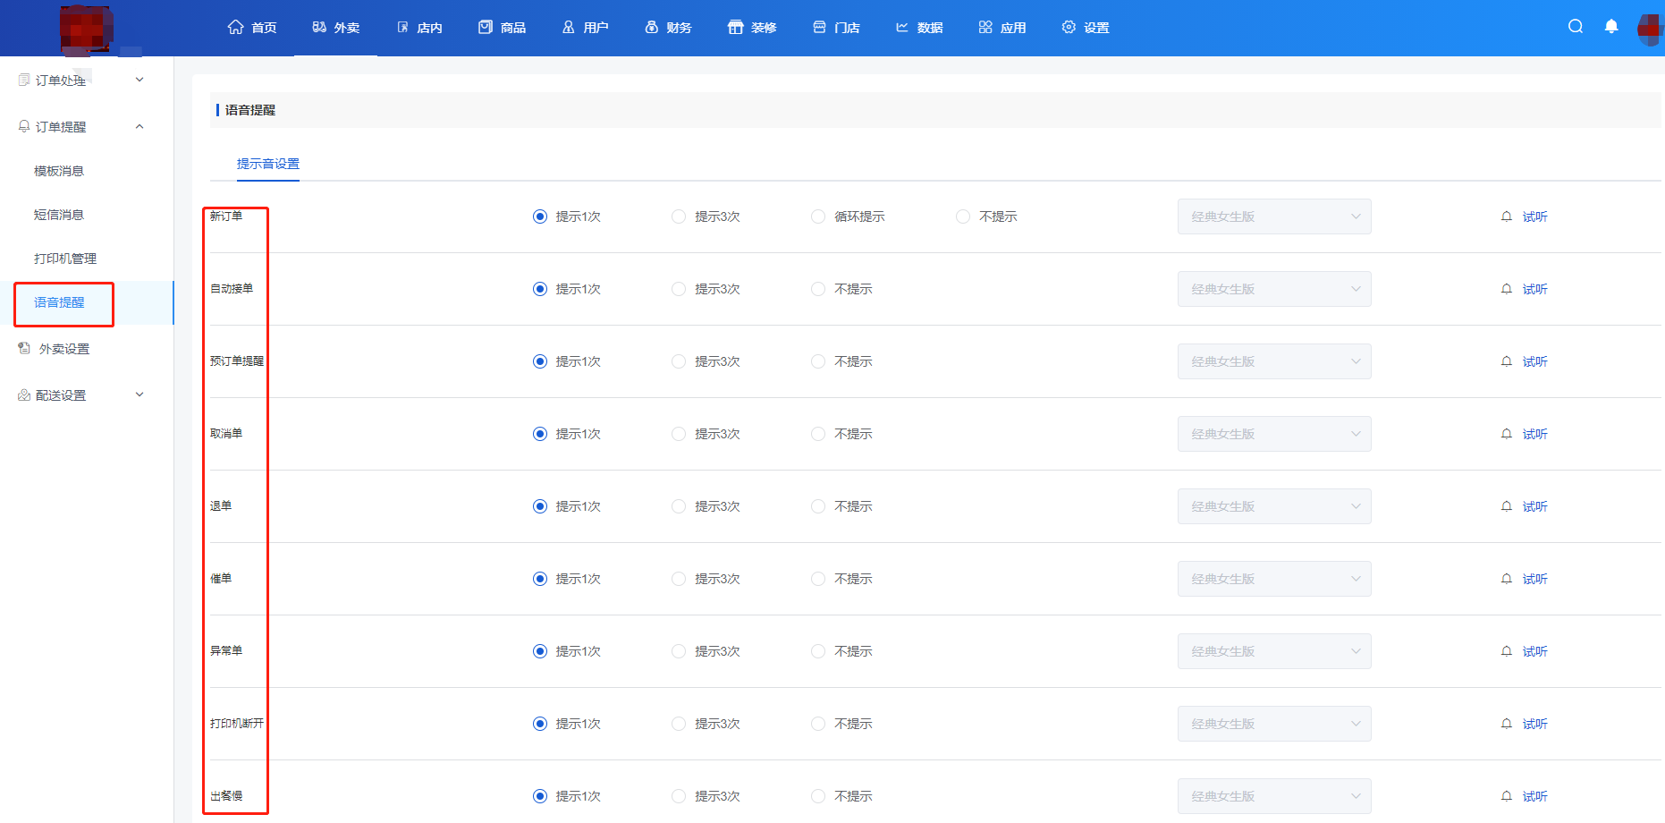Viewport: 1665px width, 823px height.
Task: Click the takeaway icon beside 外卖
Action: coord(319,27)
